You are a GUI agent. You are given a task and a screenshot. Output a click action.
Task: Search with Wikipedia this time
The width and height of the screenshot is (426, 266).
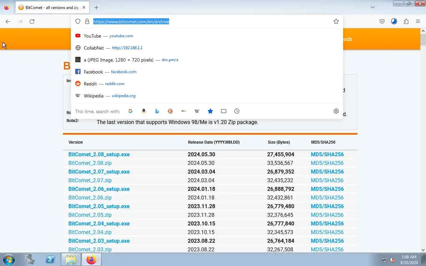197,111
